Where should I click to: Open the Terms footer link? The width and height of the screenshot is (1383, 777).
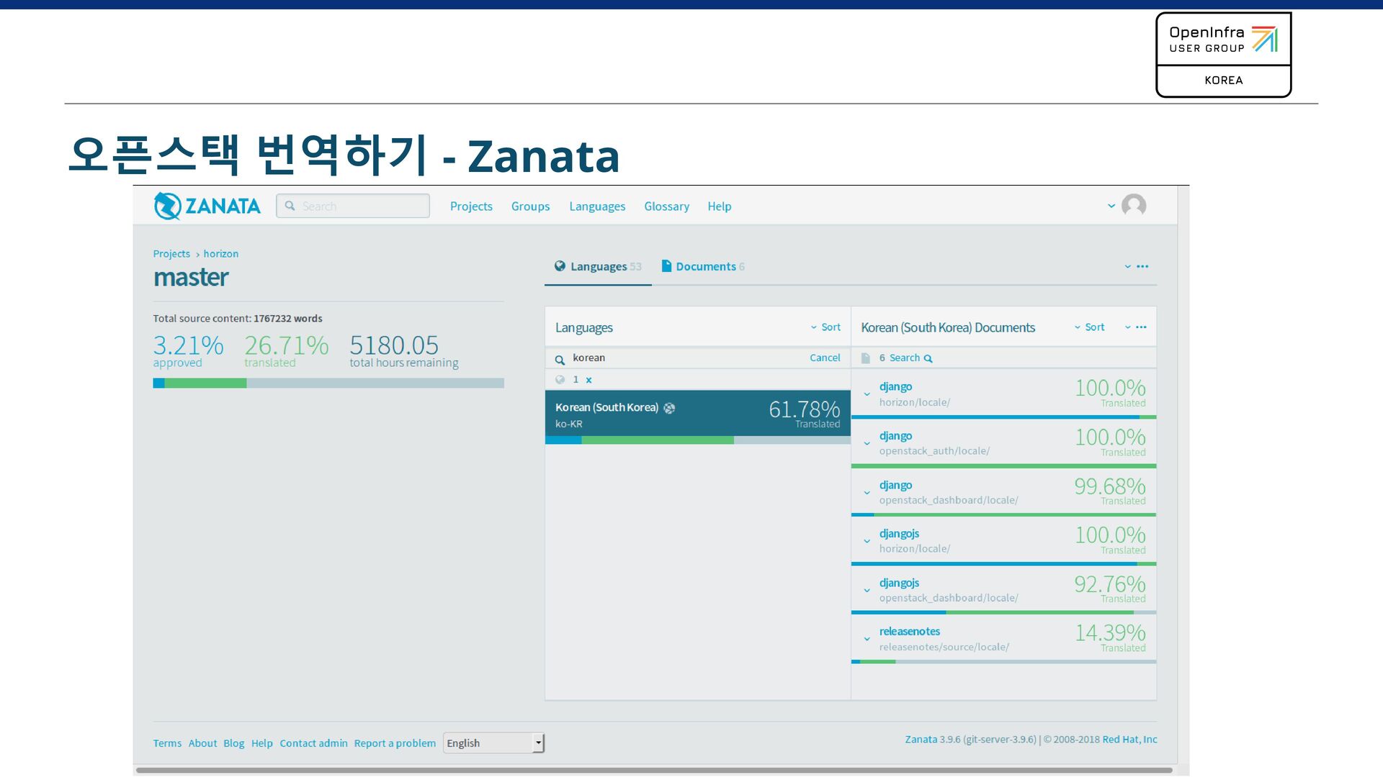[167, 743]
